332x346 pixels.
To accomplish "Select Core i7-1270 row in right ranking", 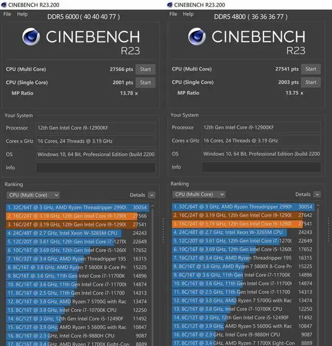I will pos(243,241).
